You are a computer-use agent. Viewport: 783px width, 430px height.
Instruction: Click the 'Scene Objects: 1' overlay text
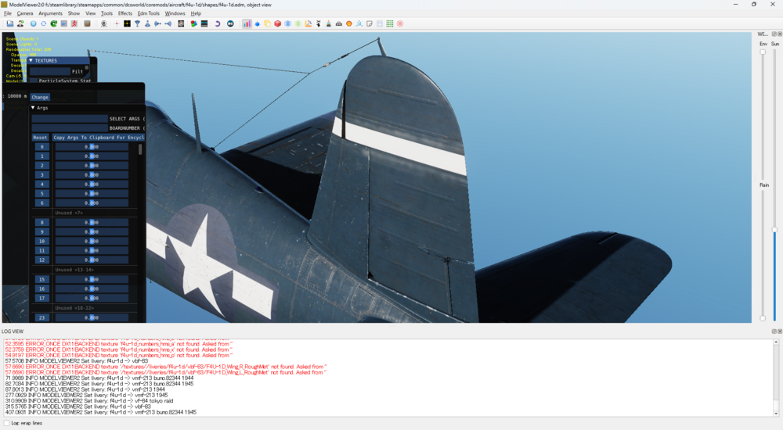point(22,39)
